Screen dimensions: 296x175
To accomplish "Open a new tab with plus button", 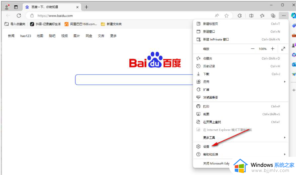I will click(87, 7).
